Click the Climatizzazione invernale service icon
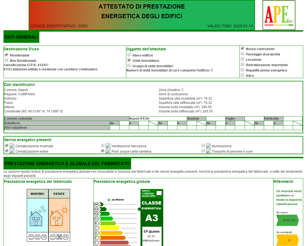 (x=12, y=146)
